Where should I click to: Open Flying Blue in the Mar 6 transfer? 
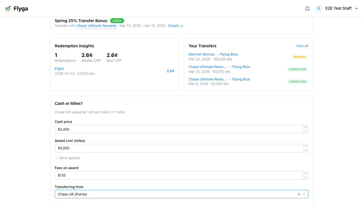pyautogui.click(x=241, y=79)
